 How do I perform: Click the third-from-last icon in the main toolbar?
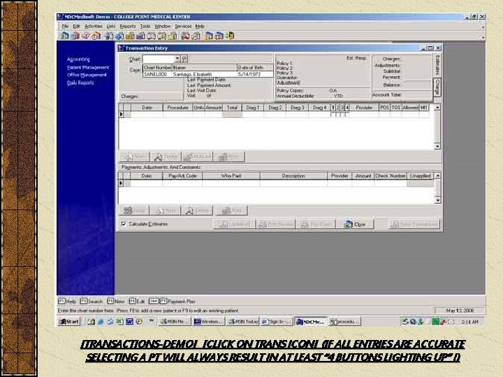pos(208,36)
